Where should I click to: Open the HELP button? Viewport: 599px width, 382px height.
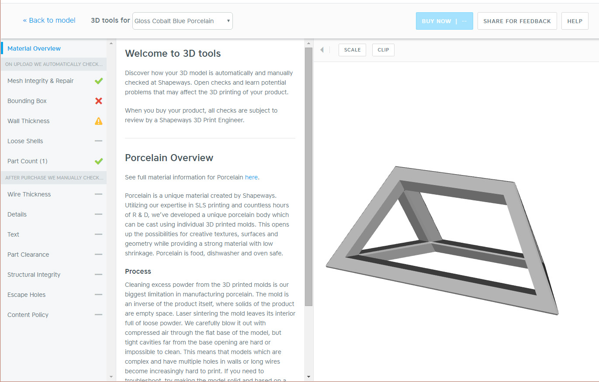575,21
